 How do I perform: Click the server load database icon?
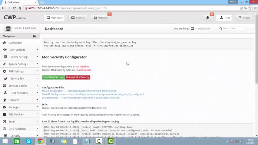click(x=8, y=28)
